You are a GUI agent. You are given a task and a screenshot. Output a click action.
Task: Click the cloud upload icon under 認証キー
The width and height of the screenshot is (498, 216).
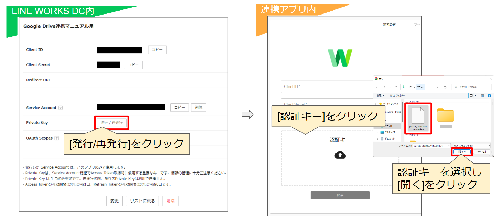340,155
